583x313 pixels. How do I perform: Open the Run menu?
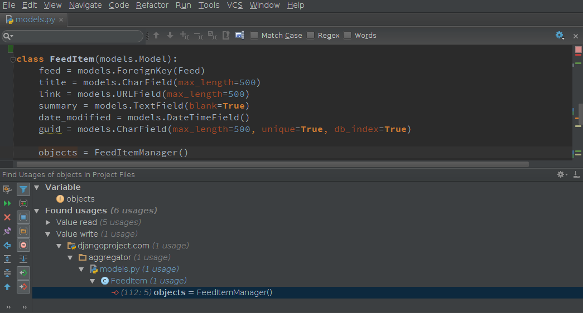point(184,5)
